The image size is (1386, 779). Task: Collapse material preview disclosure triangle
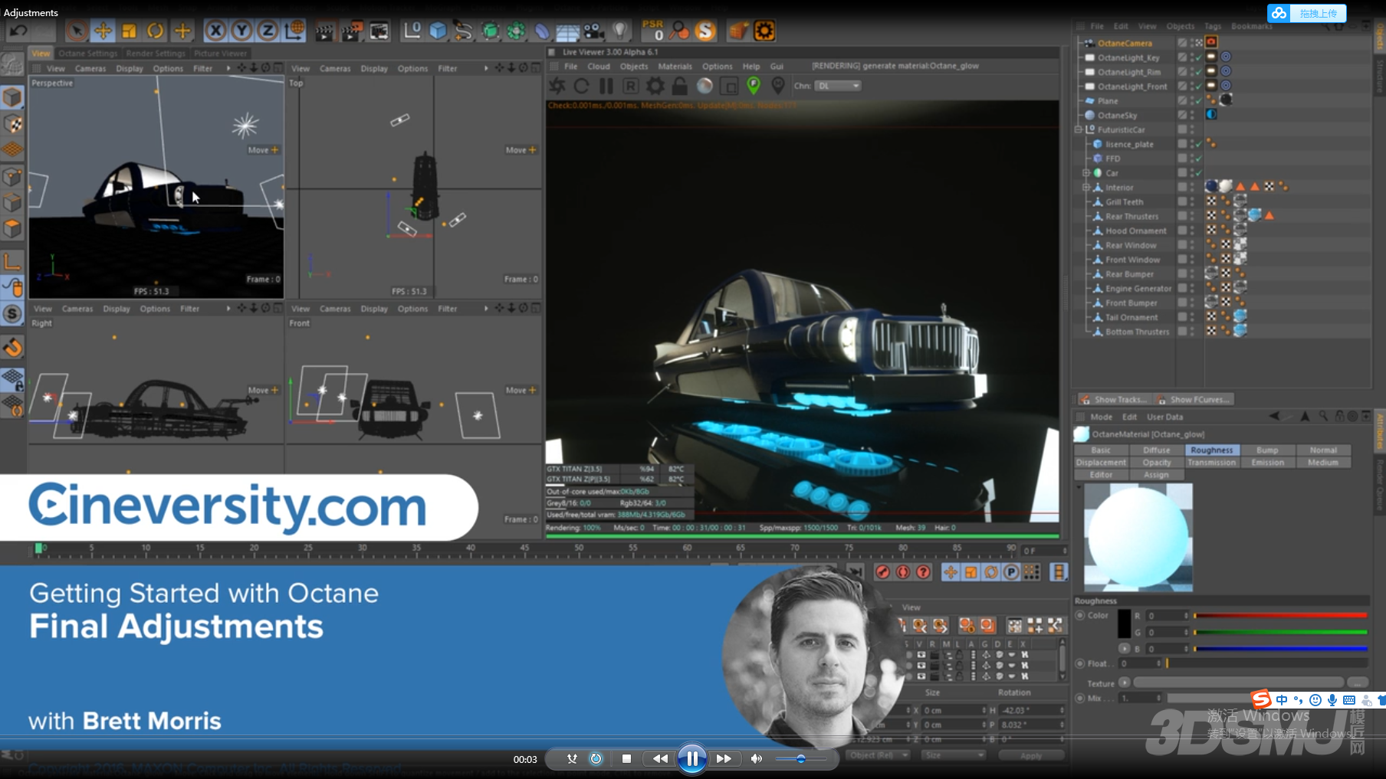(1079, 487)
